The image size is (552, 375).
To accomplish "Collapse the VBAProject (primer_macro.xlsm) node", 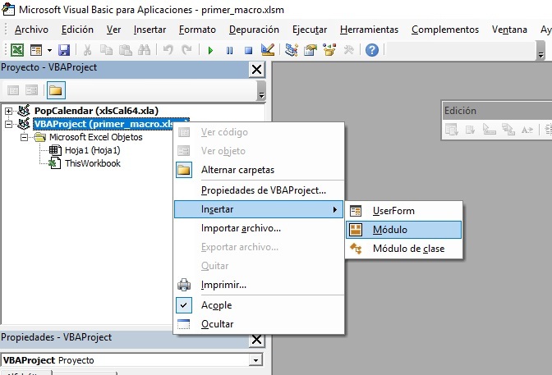I will point(8,124).
